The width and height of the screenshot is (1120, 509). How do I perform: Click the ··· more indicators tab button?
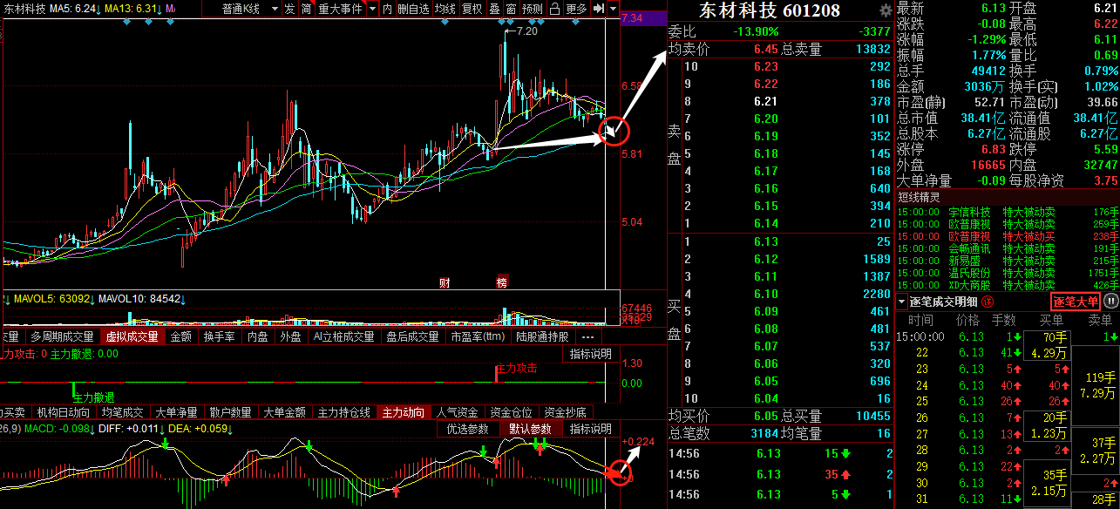point(587,336)
